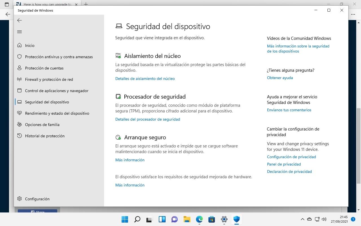Click the Control de aplicaciones y navegador icon
This screenshot has height=226, width=361.
(19, 91)
